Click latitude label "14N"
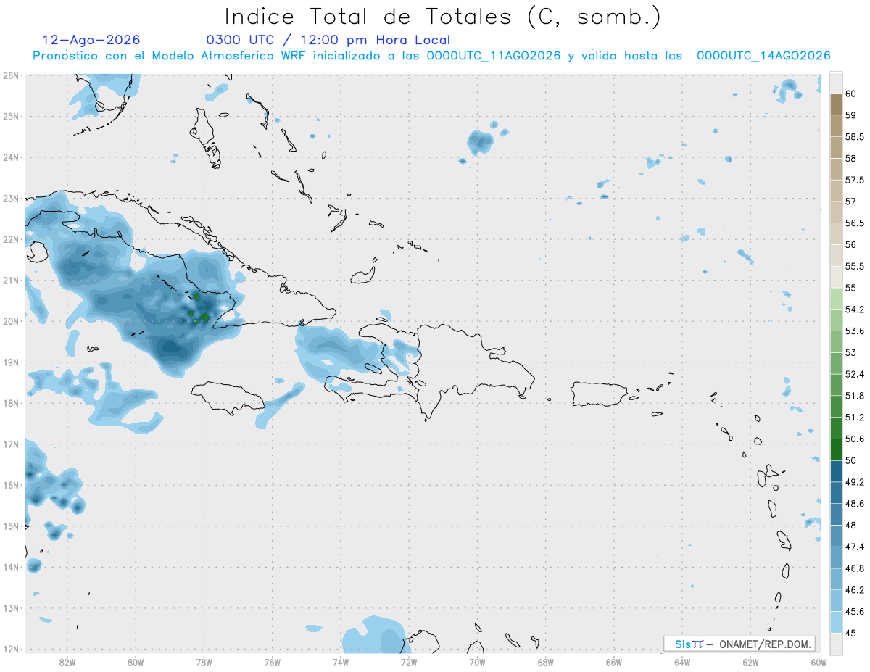This screenshot has height=672, width=870. [11, 567]
